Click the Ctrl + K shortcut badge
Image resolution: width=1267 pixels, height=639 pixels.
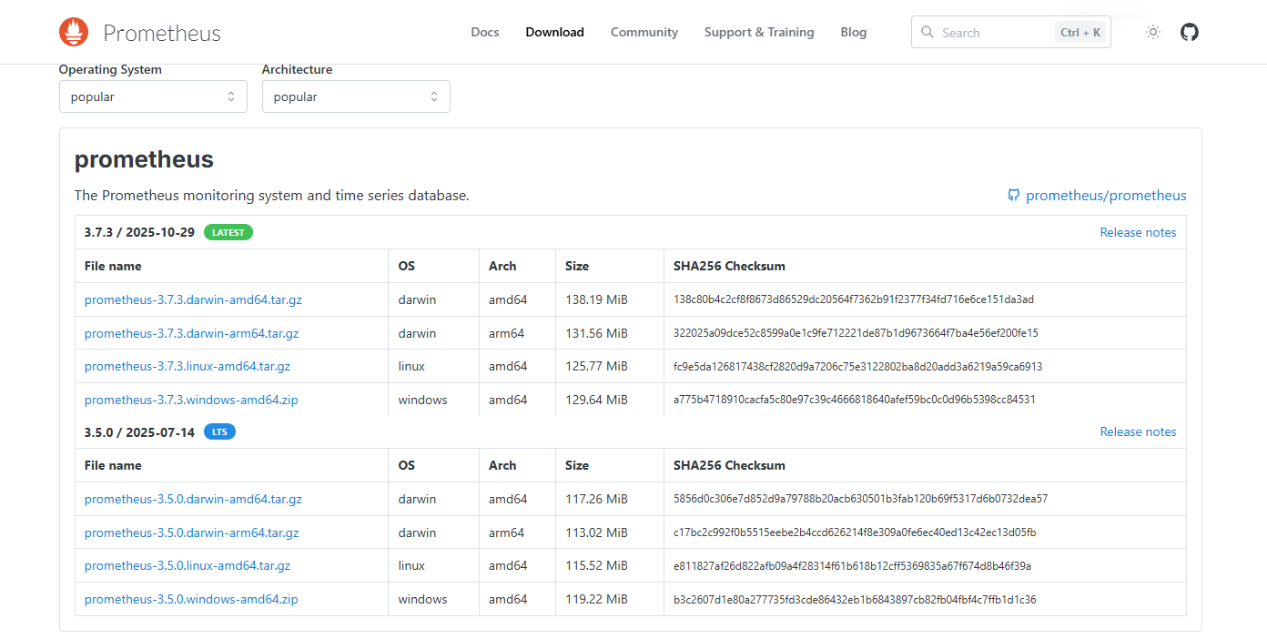(1080, 32)
